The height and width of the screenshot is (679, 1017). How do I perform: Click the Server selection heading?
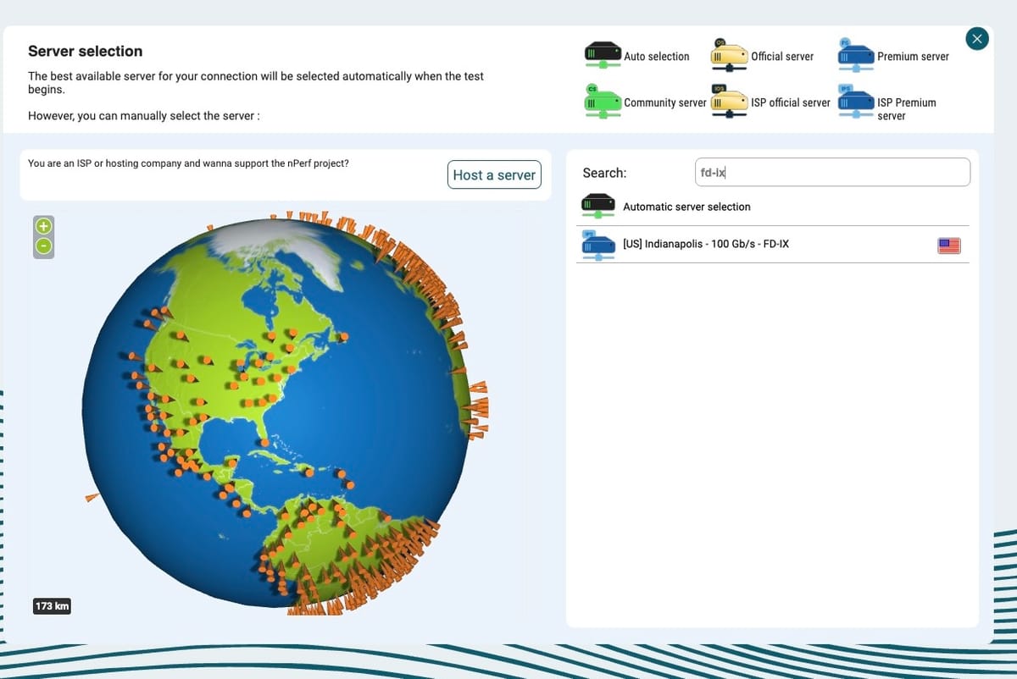click(86, 51)
